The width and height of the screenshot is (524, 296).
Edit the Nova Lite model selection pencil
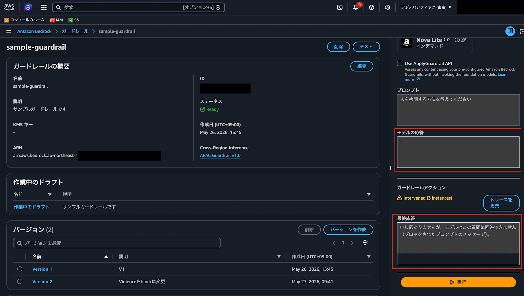click(x=464, y=40)
